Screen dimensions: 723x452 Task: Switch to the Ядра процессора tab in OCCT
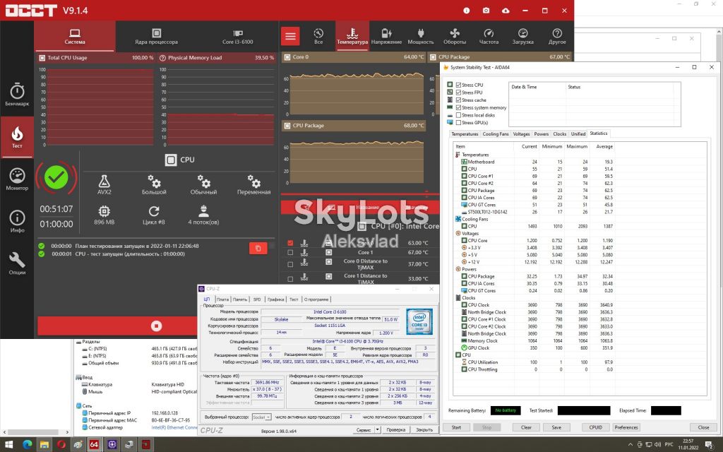(x=156, y=36)
